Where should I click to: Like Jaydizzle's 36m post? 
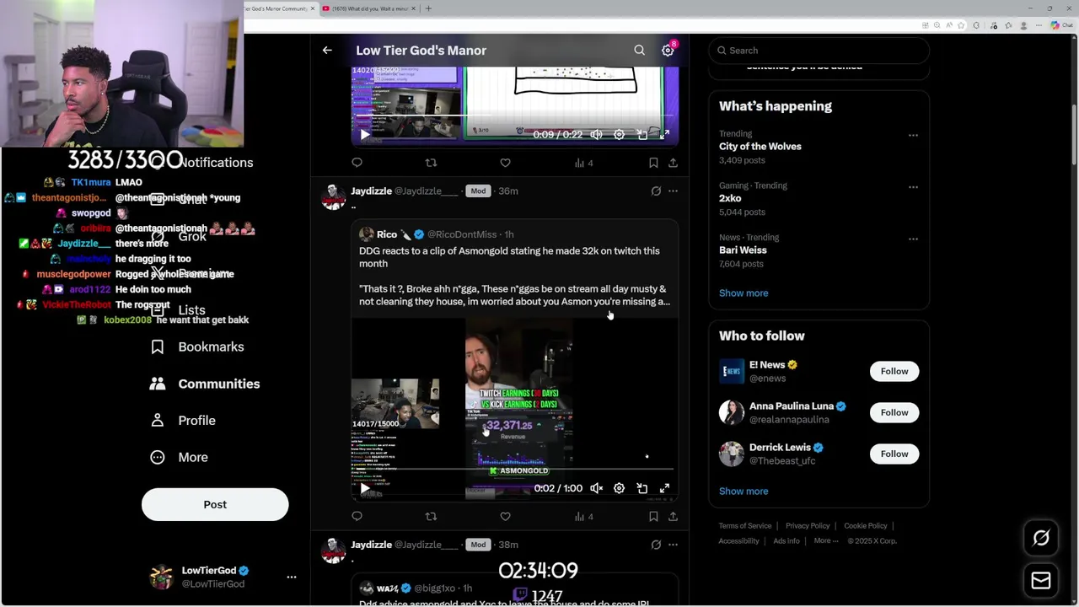[x=505, y=517]
